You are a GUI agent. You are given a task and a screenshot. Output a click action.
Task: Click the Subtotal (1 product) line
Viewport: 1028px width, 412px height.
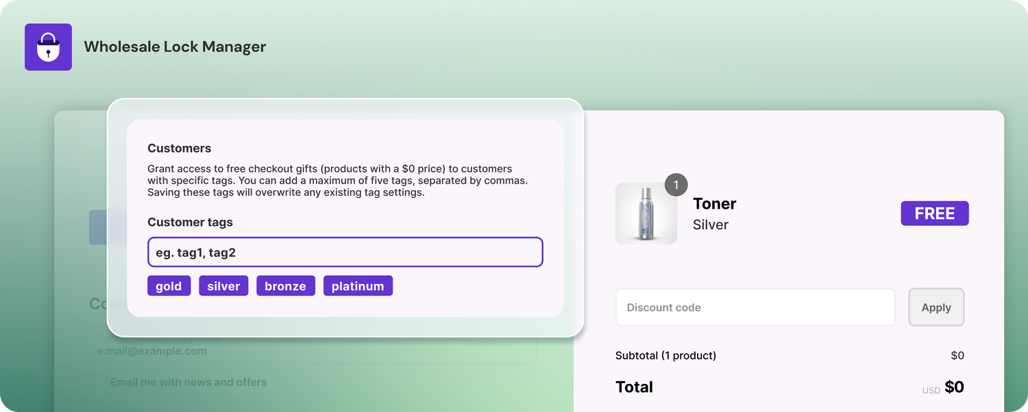tap(665, 356)
